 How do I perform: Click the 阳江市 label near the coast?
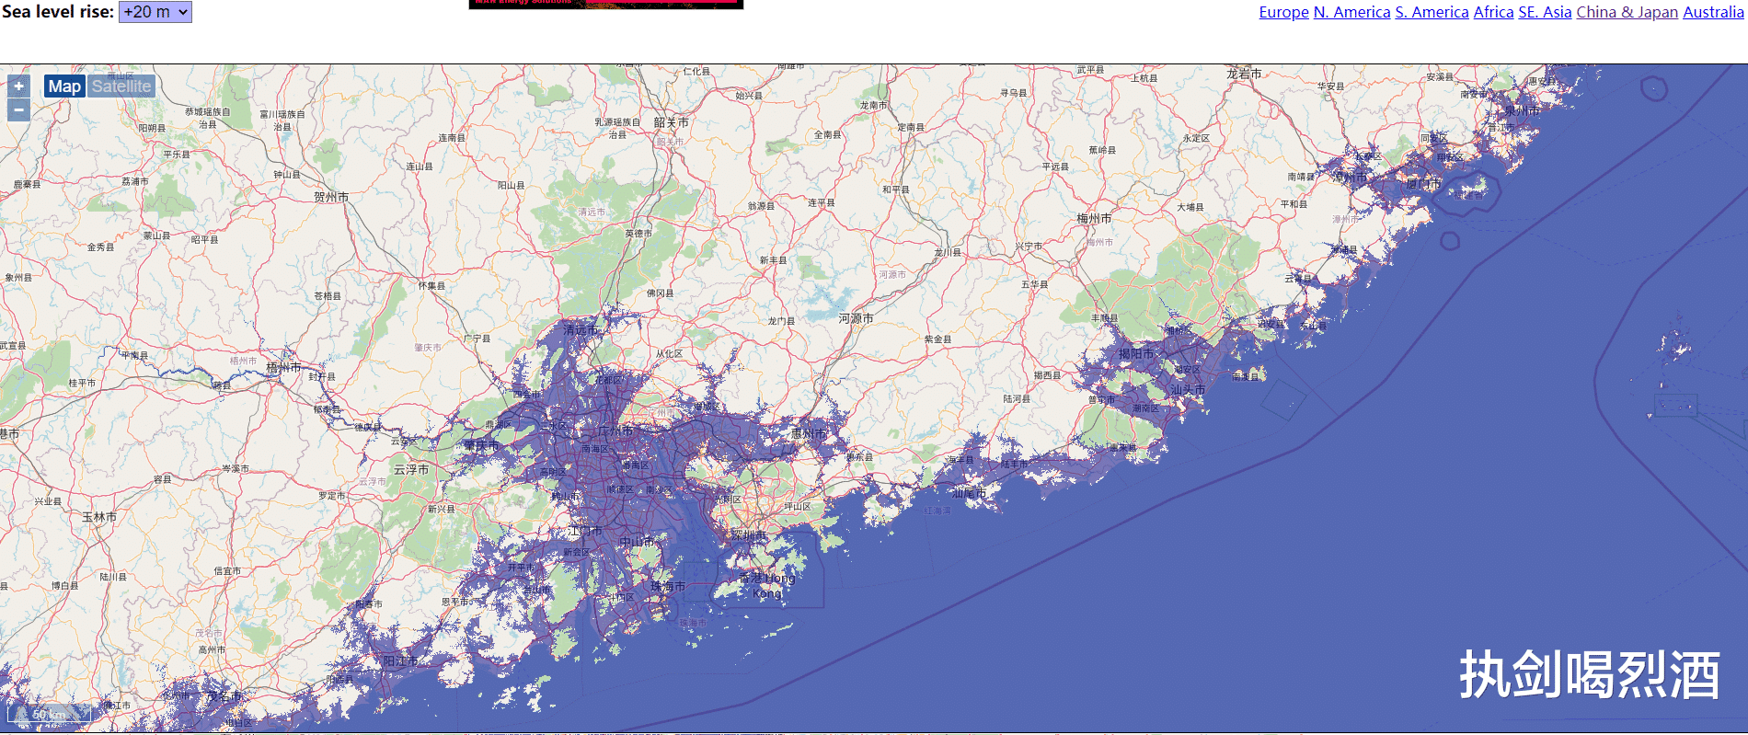point(400,660)
